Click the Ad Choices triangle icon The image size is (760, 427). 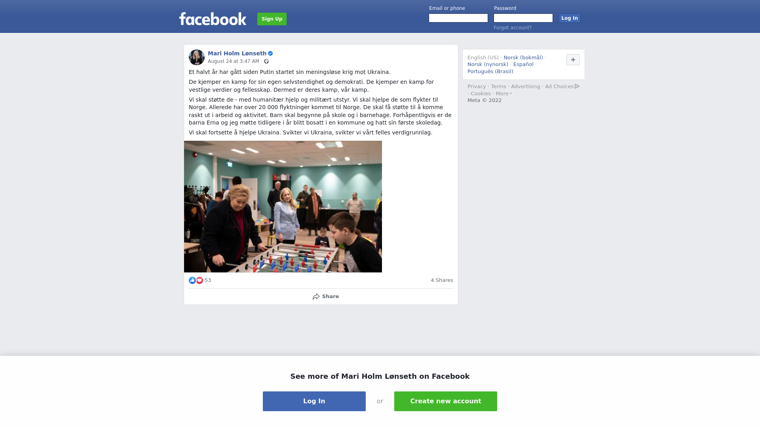point(577,86)
